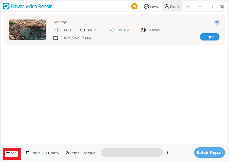Click the Sample button in toolbar
The width and height of the screenshot is (229, 162).
pyautogui.click(x=33, y=153)
